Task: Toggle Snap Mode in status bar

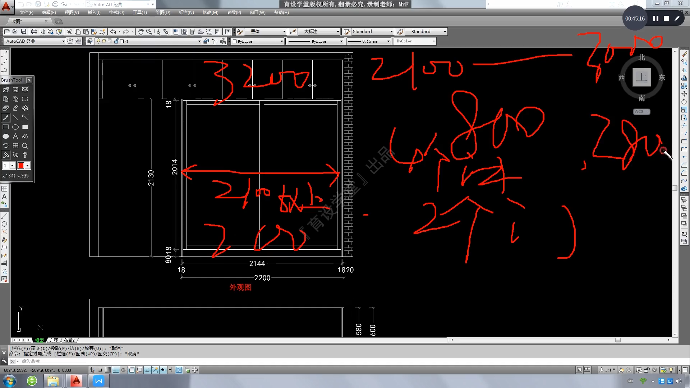Action: pos(100,370)
